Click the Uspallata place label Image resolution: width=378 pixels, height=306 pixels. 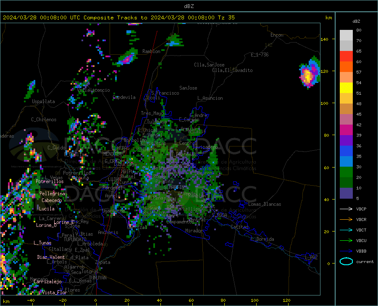(43, 101)
